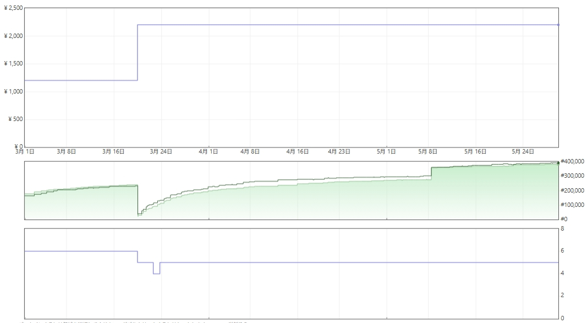Click the price line endpoint dot at ¥2,200
The image size is (587, 323).
pyautogui.click(x=558, y=25)
